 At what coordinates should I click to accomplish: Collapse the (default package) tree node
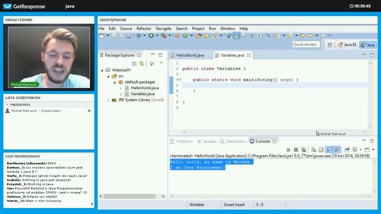pyautogui.click(x=114, y=82)
